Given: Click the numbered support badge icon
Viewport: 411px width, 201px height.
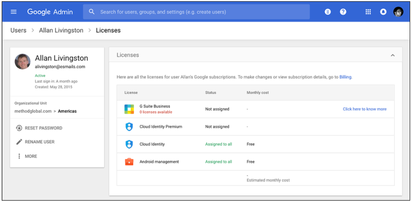Looking at the screenshot, I should point(328,12).
